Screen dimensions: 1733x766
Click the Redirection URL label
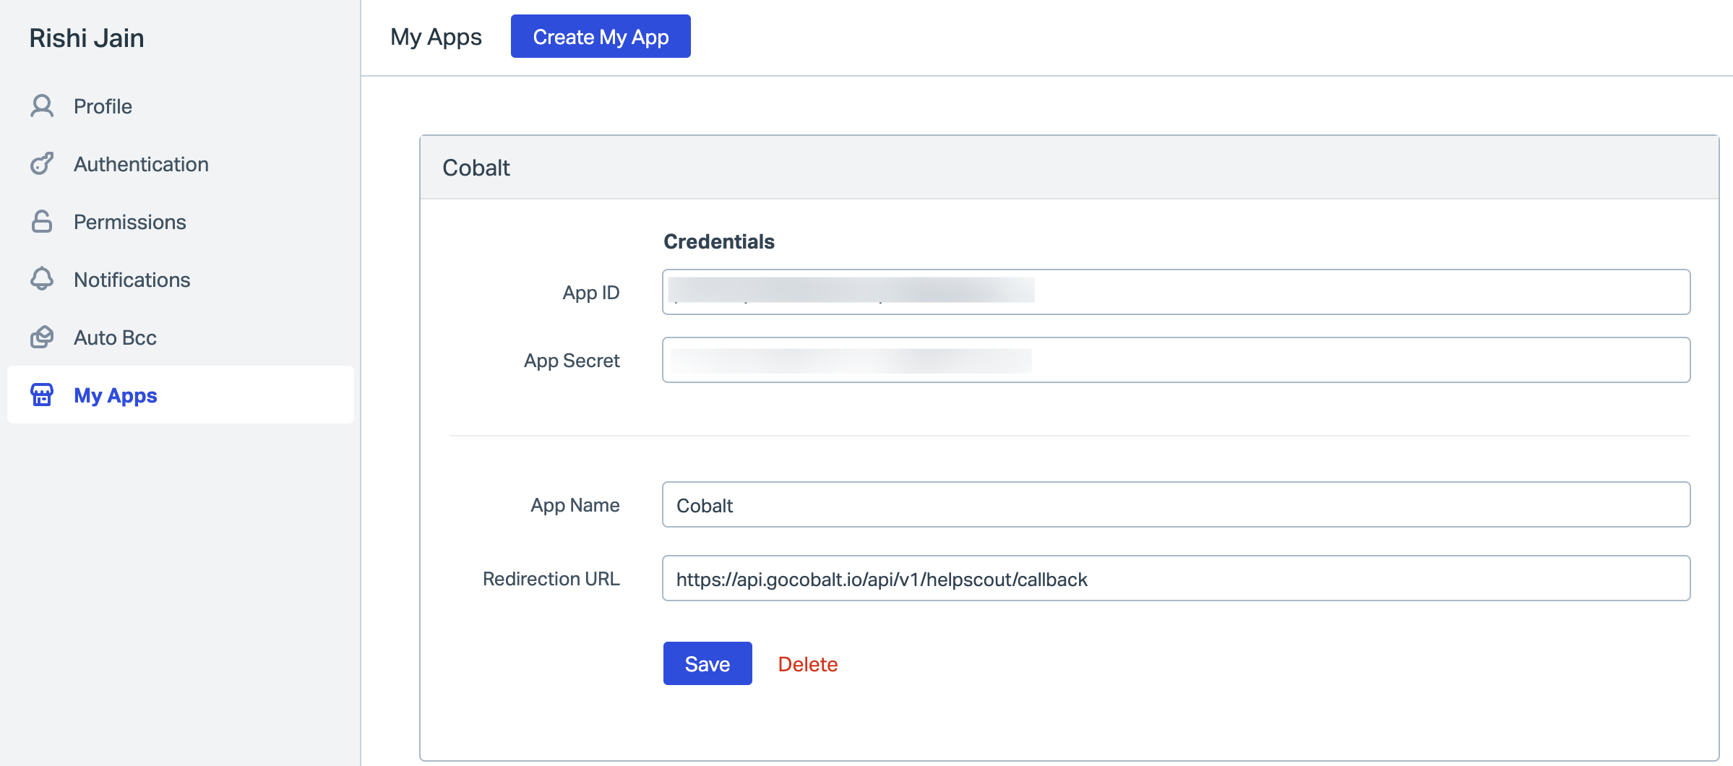coord(551,579)
